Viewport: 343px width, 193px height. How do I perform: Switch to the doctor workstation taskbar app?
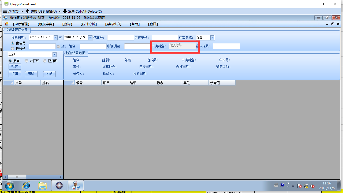(x=76, y=185)
